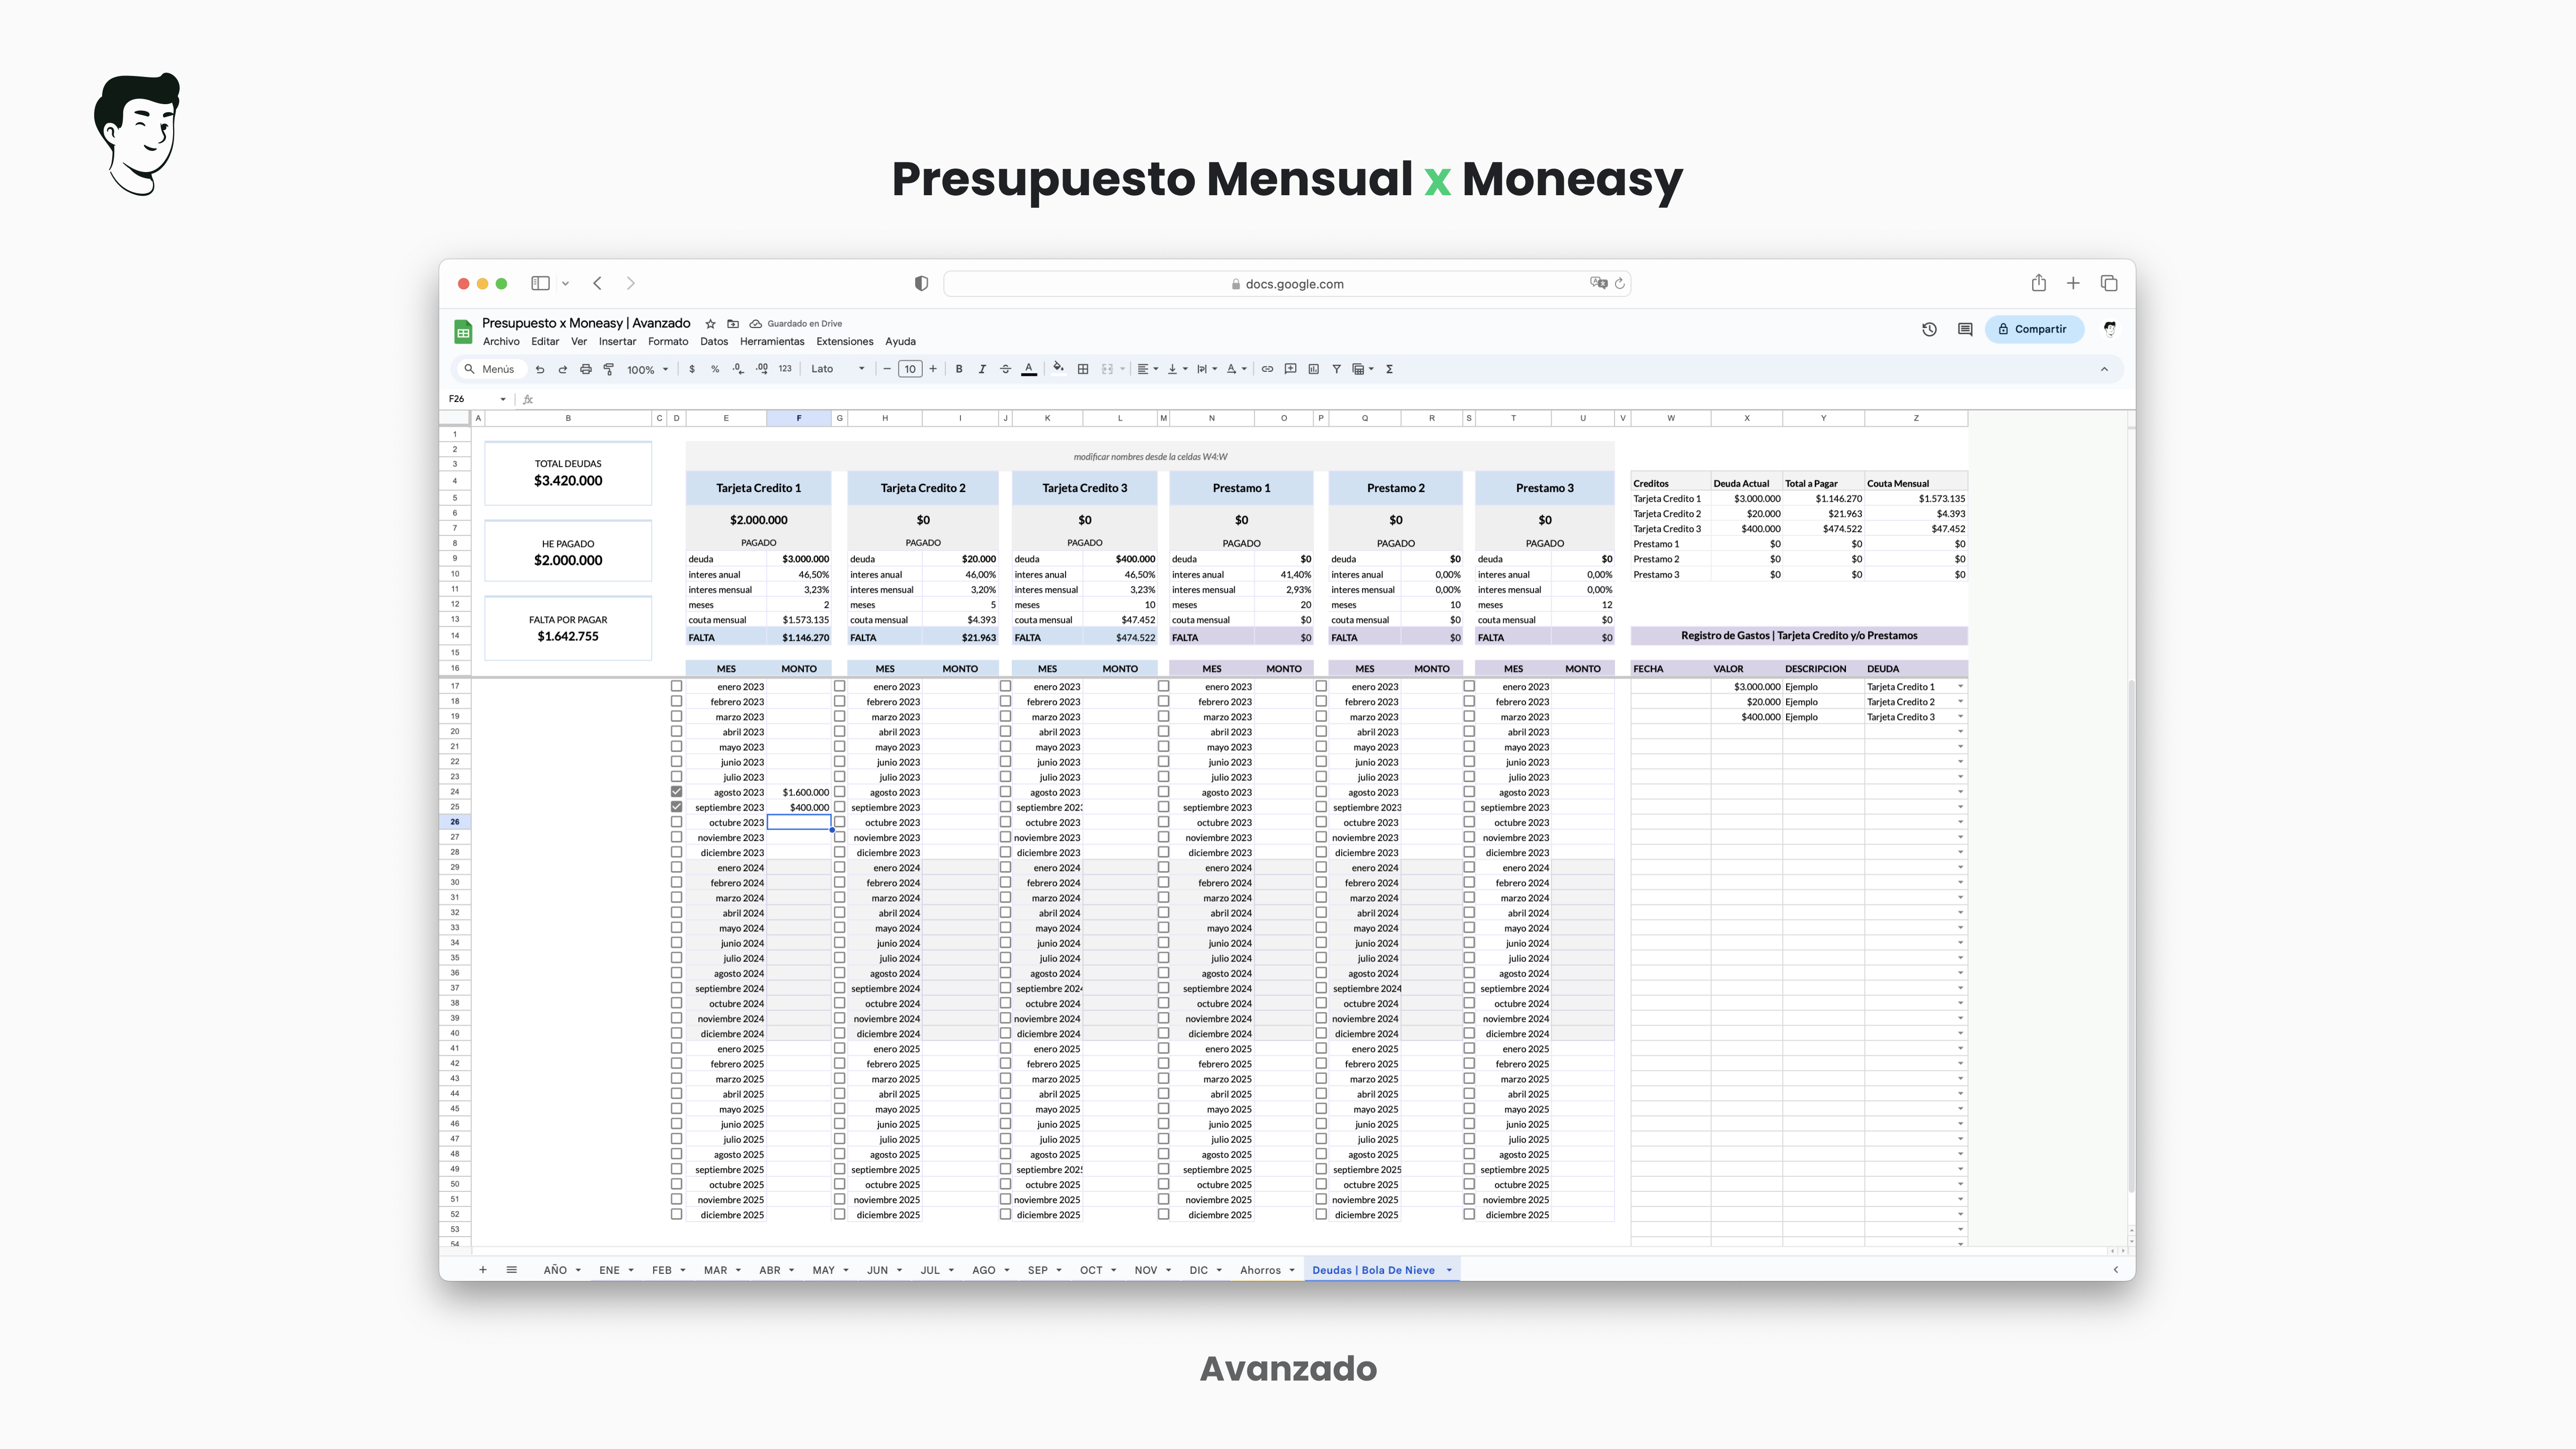Open the borders menu
This screenshot has height=1449, width=2576.
click(1083, 369)
